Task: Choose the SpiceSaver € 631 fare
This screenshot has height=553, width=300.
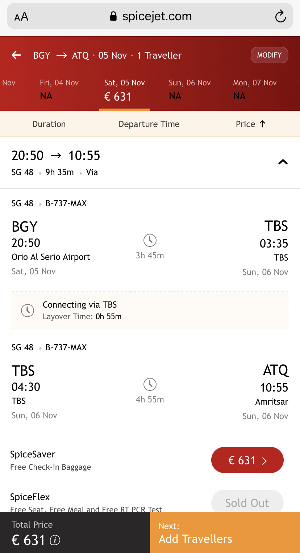Action: point(247,460)
